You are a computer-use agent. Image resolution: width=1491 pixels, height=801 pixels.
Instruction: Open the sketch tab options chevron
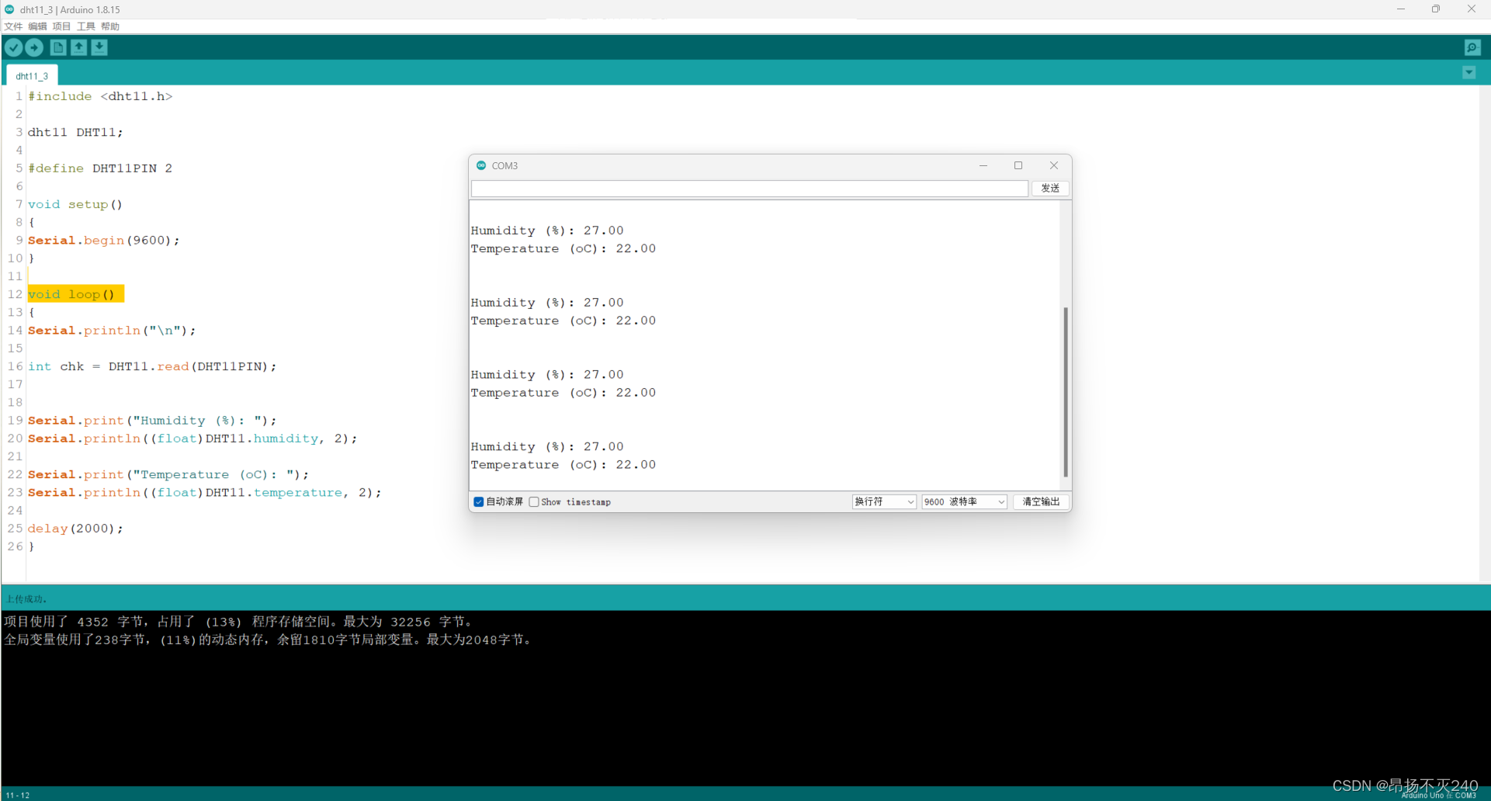[1468, 72]
